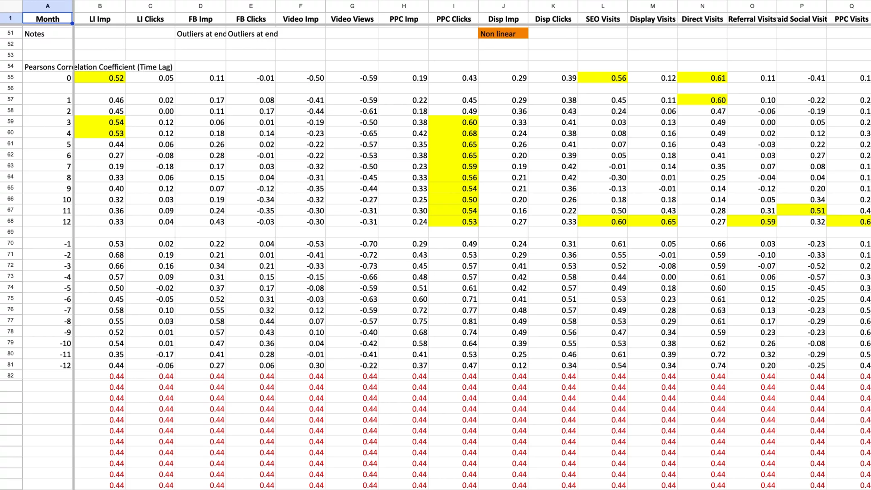Select yellow 0.68 cell in PPC Clicks

[453, 133]
